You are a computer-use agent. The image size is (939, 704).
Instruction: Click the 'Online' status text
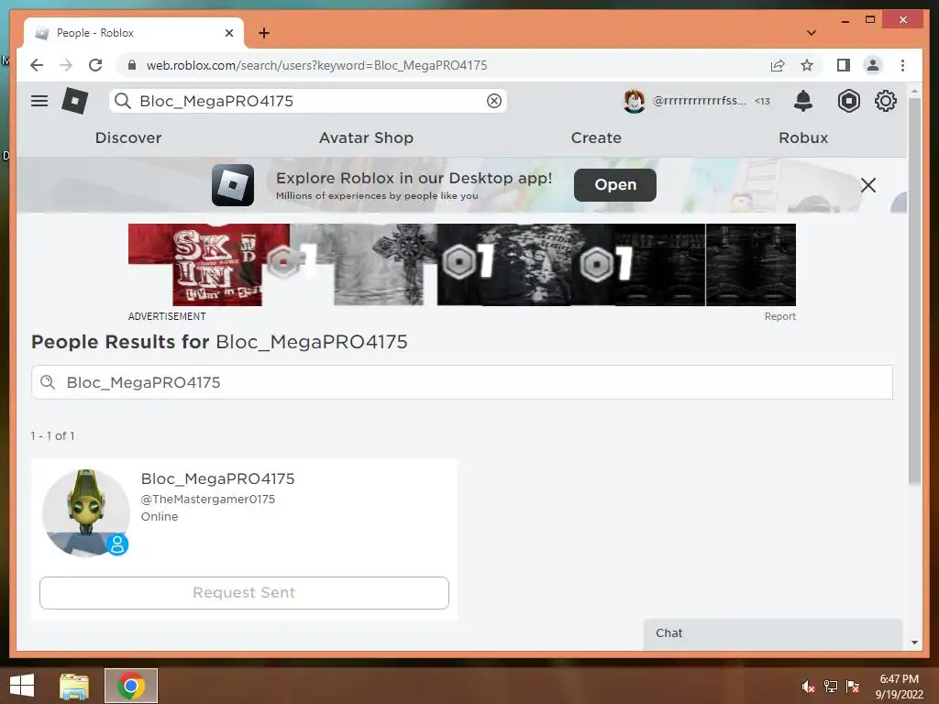tap(160, 517)
